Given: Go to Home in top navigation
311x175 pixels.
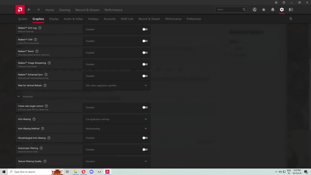Looking at the screenshot, I should [50, 10].
